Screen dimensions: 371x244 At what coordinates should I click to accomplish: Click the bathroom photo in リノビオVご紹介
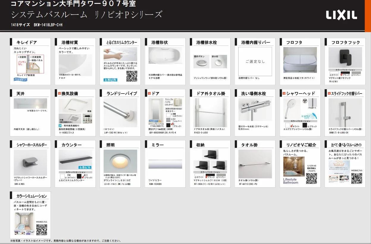(294, 166)
